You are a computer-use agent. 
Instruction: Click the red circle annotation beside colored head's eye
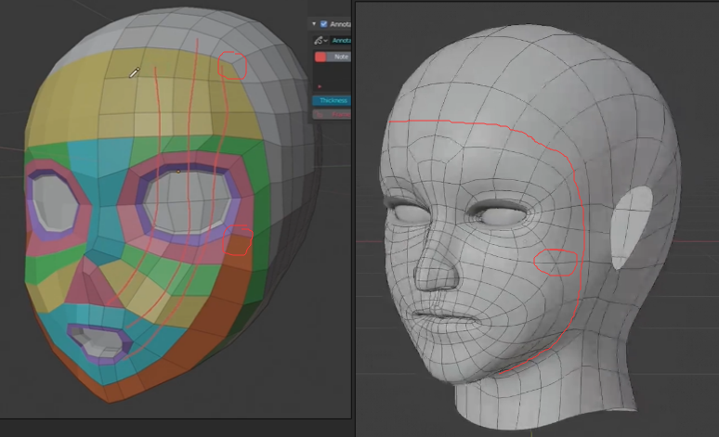[238, 238]
